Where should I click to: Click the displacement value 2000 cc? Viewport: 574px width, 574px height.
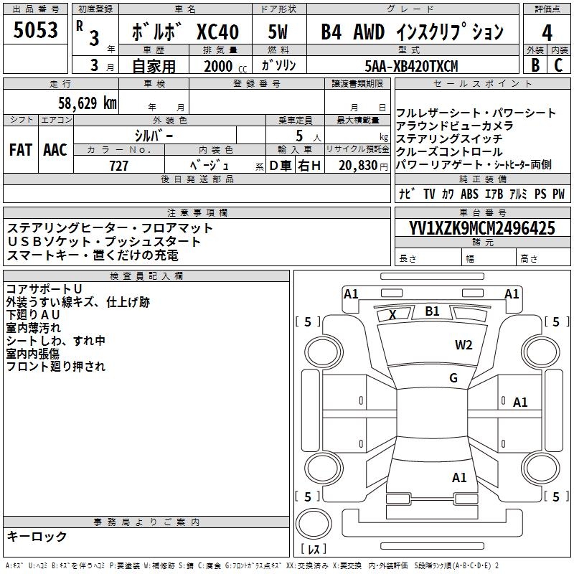[225, 66]
